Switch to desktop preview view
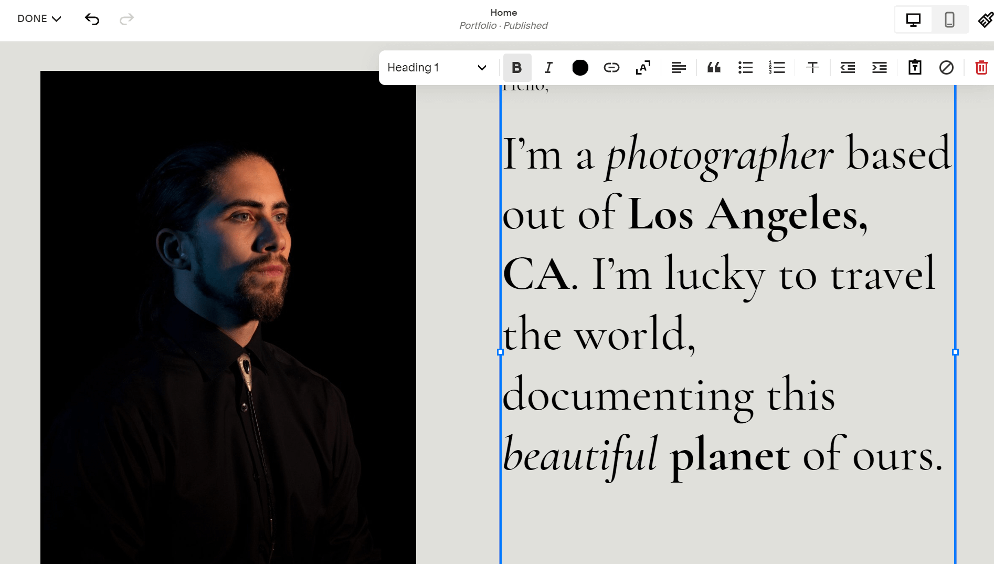Viewport: 994px width, 564px height. coord(913,20)
